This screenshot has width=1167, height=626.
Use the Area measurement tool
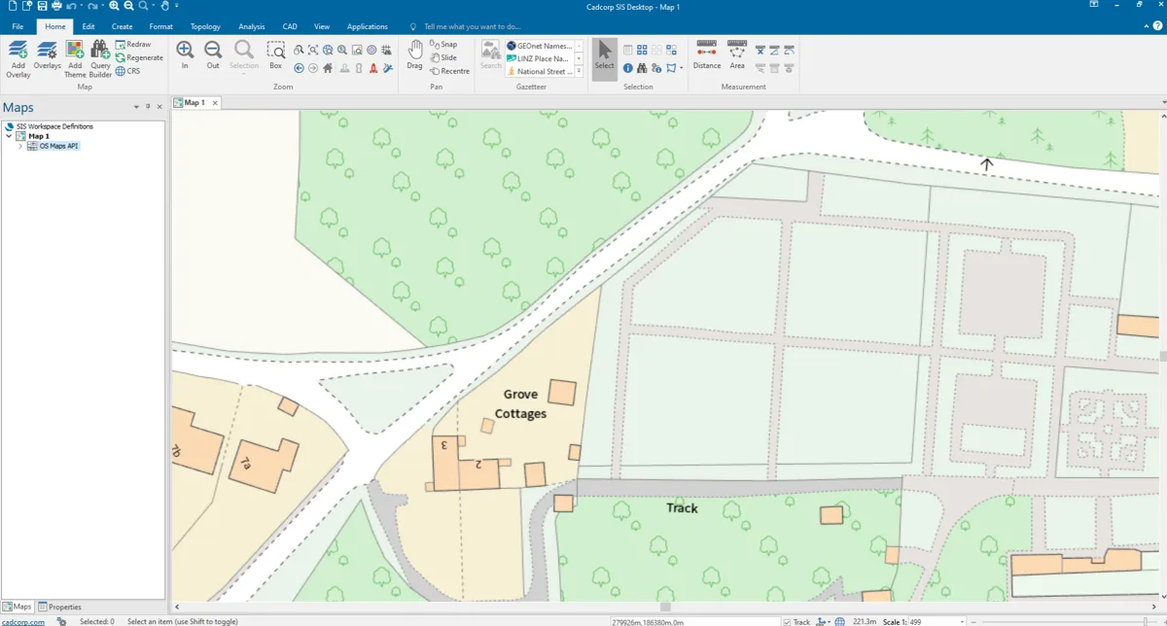(x=736, y=58)
